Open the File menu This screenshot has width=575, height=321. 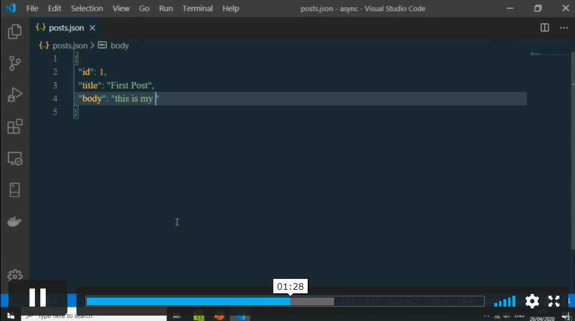(x=33, y=8)
